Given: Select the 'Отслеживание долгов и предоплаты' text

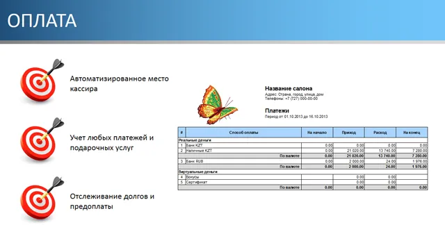Looking at the screenshot, I should click(112, 201).
